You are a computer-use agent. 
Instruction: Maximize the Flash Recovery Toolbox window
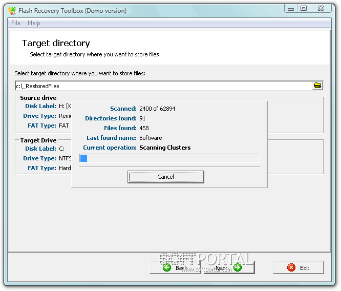coord(304,9)
